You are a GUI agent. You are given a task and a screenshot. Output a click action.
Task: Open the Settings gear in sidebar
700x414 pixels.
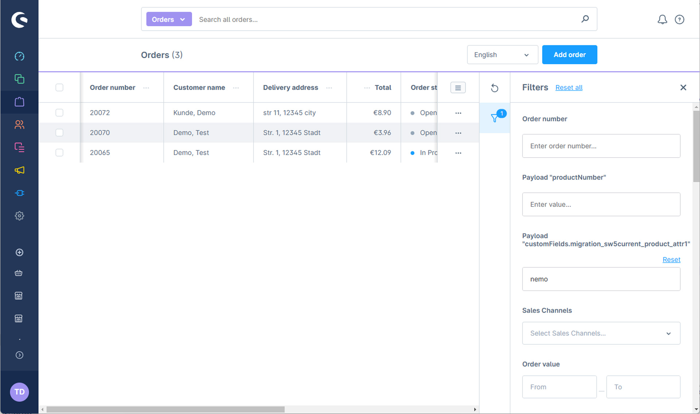[19, 216]
